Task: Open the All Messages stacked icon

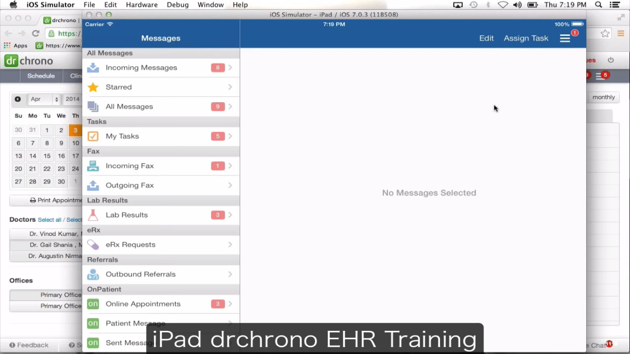Action: click(93, 106)
